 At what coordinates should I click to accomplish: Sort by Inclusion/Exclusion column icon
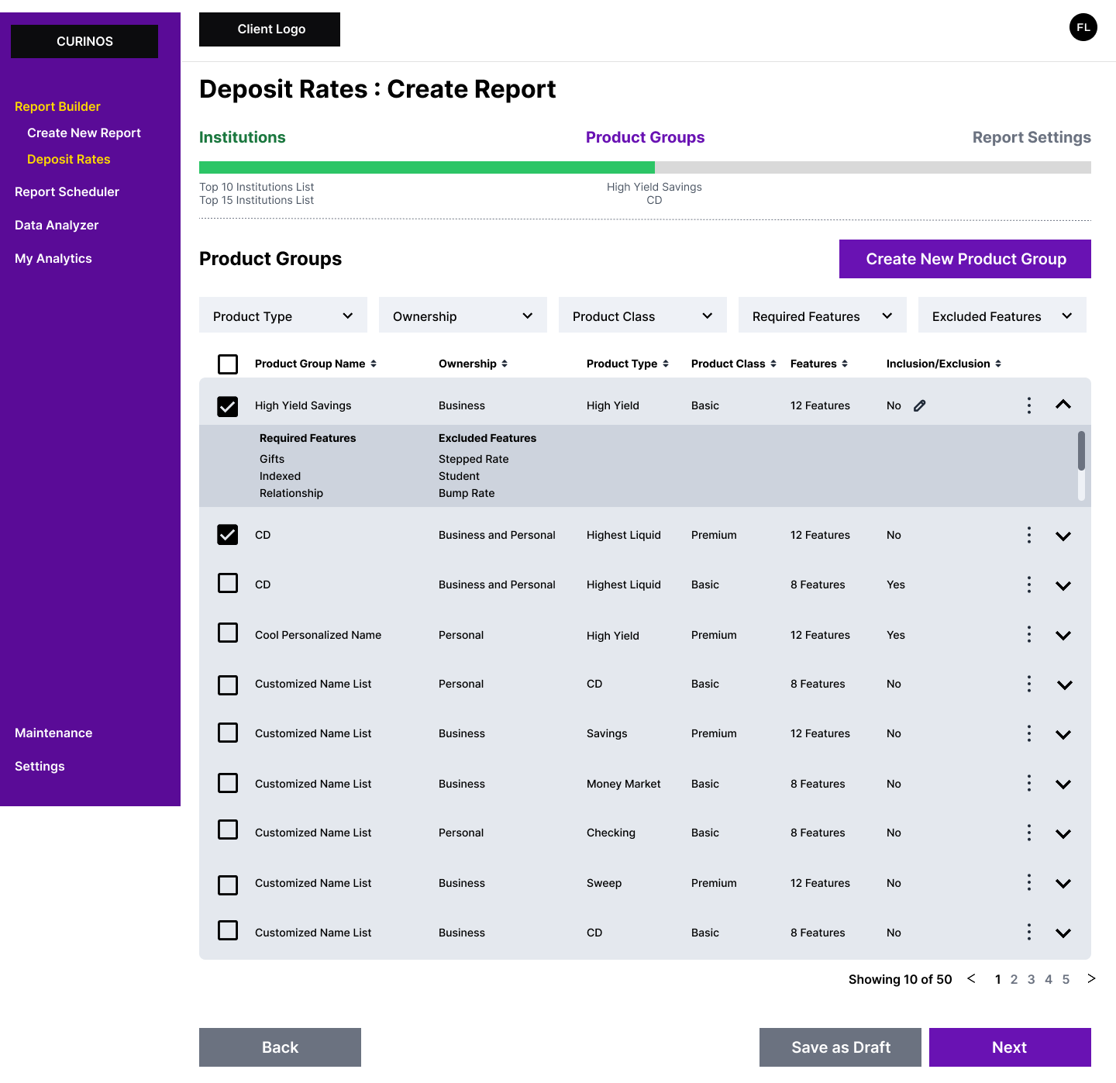[x=998, y=364]
